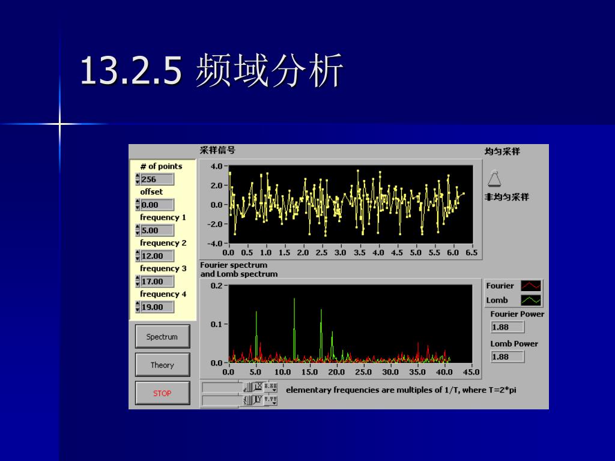615x461 pixels.
Task: Click the Spectrum button
Action: pyautogui.click(x=162, y=336)
